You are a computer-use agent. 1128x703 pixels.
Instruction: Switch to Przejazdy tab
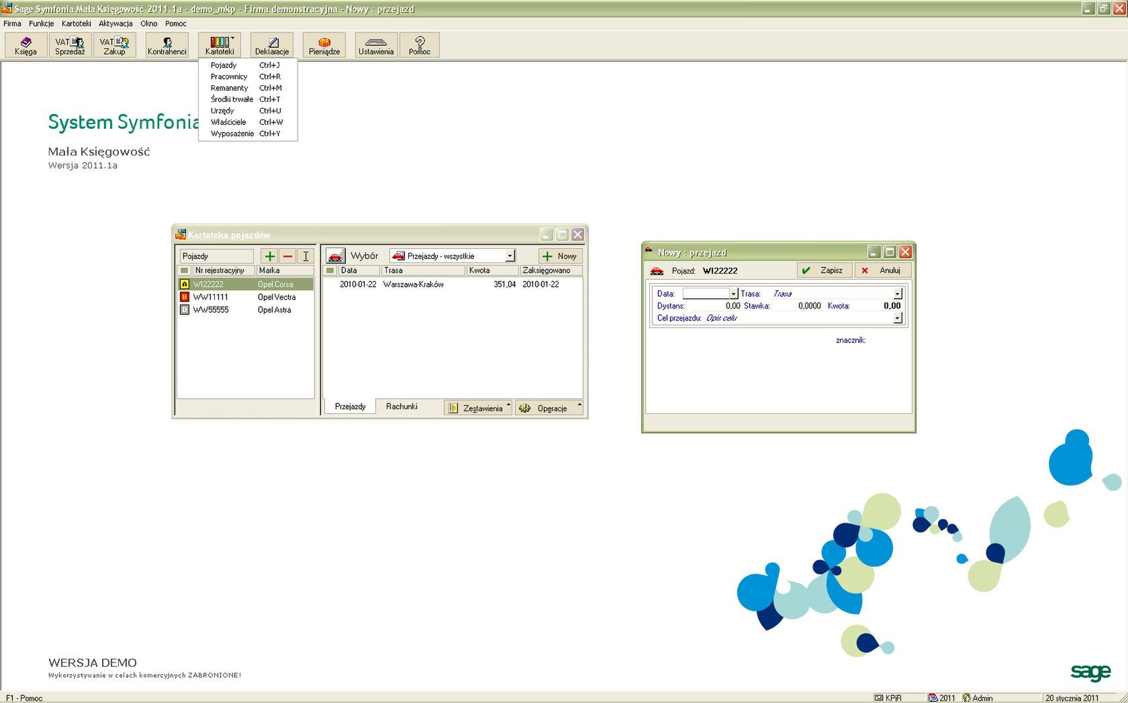tap(350, 407)
